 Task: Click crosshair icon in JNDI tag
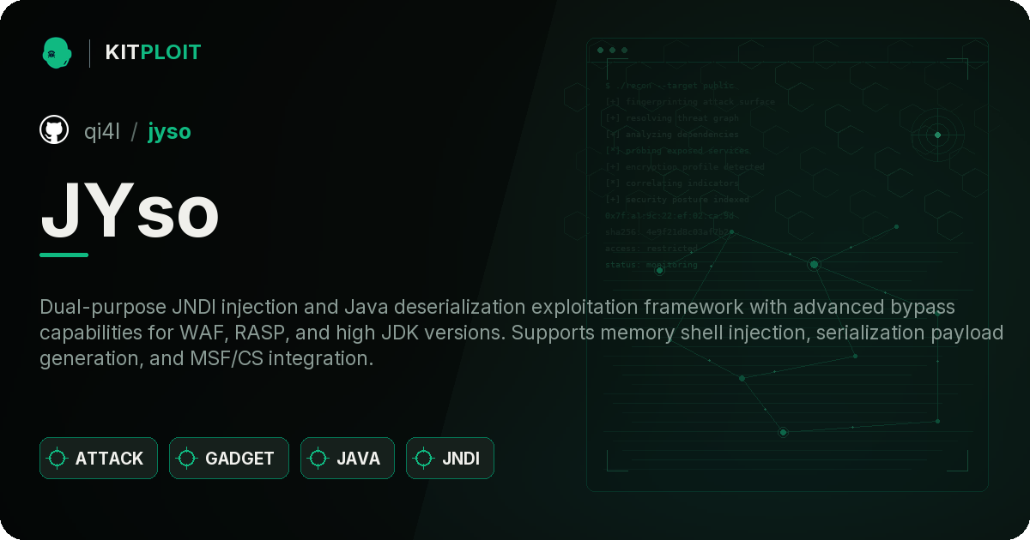[424, 459]
